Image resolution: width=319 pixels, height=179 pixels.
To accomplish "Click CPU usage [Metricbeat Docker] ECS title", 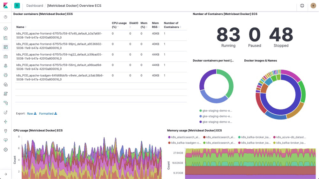I will pos(38,131).
